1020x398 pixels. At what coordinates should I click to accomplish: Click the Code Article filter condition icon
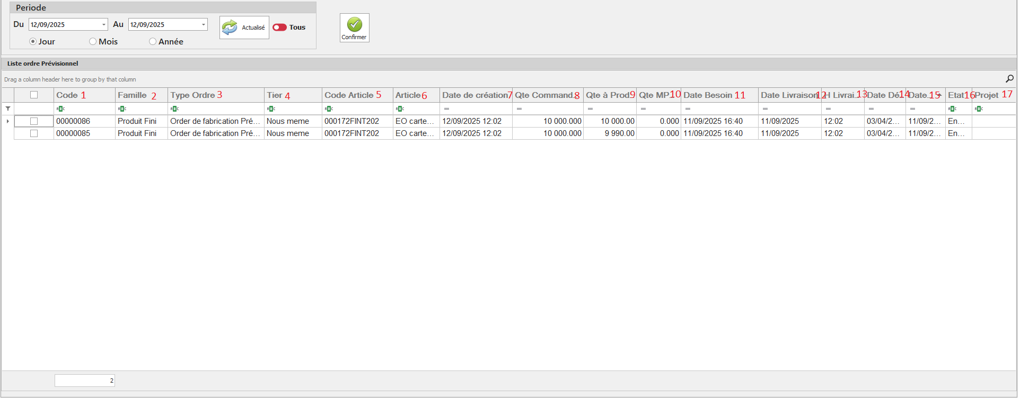coord(329,108)
